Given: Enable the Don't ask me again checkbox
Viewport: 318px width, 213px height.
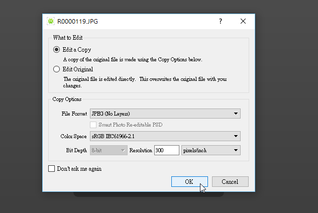Looking at the screenshot, I should (51, 169).
